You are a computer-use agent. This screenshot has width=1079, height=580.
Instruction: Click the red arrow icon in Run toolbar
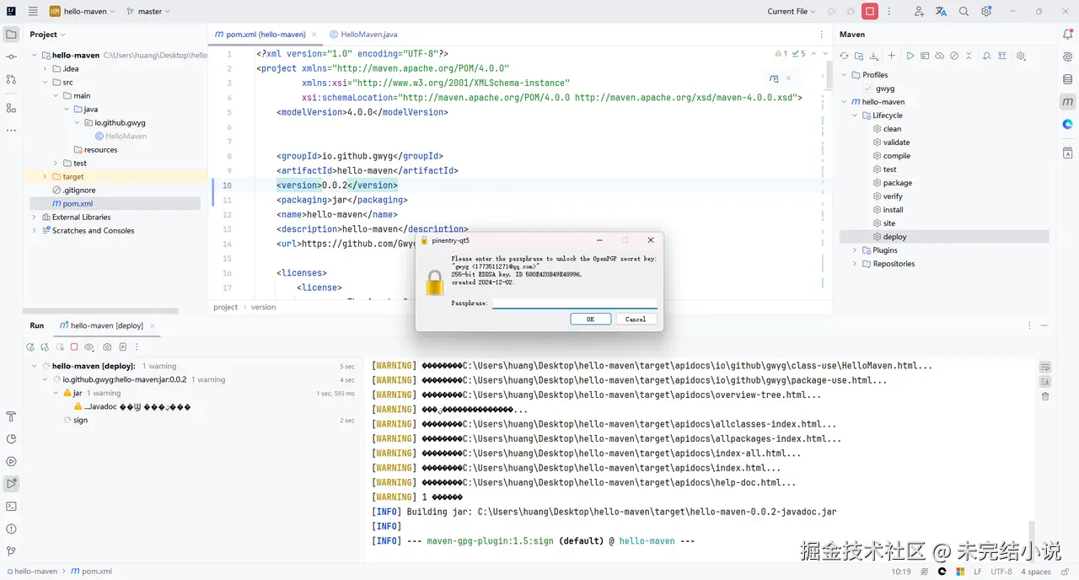[x=122, y=346]
